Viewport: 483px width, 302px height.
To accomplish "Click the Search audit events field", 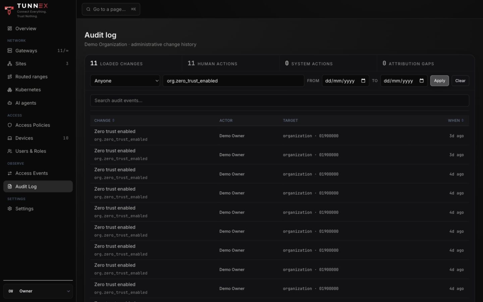I will (x=279, y=101).
